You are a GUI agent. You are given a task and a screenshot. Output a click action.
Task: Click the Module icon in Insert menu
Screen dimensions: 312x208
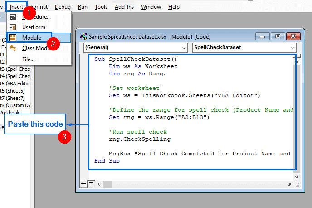(13, 38)
